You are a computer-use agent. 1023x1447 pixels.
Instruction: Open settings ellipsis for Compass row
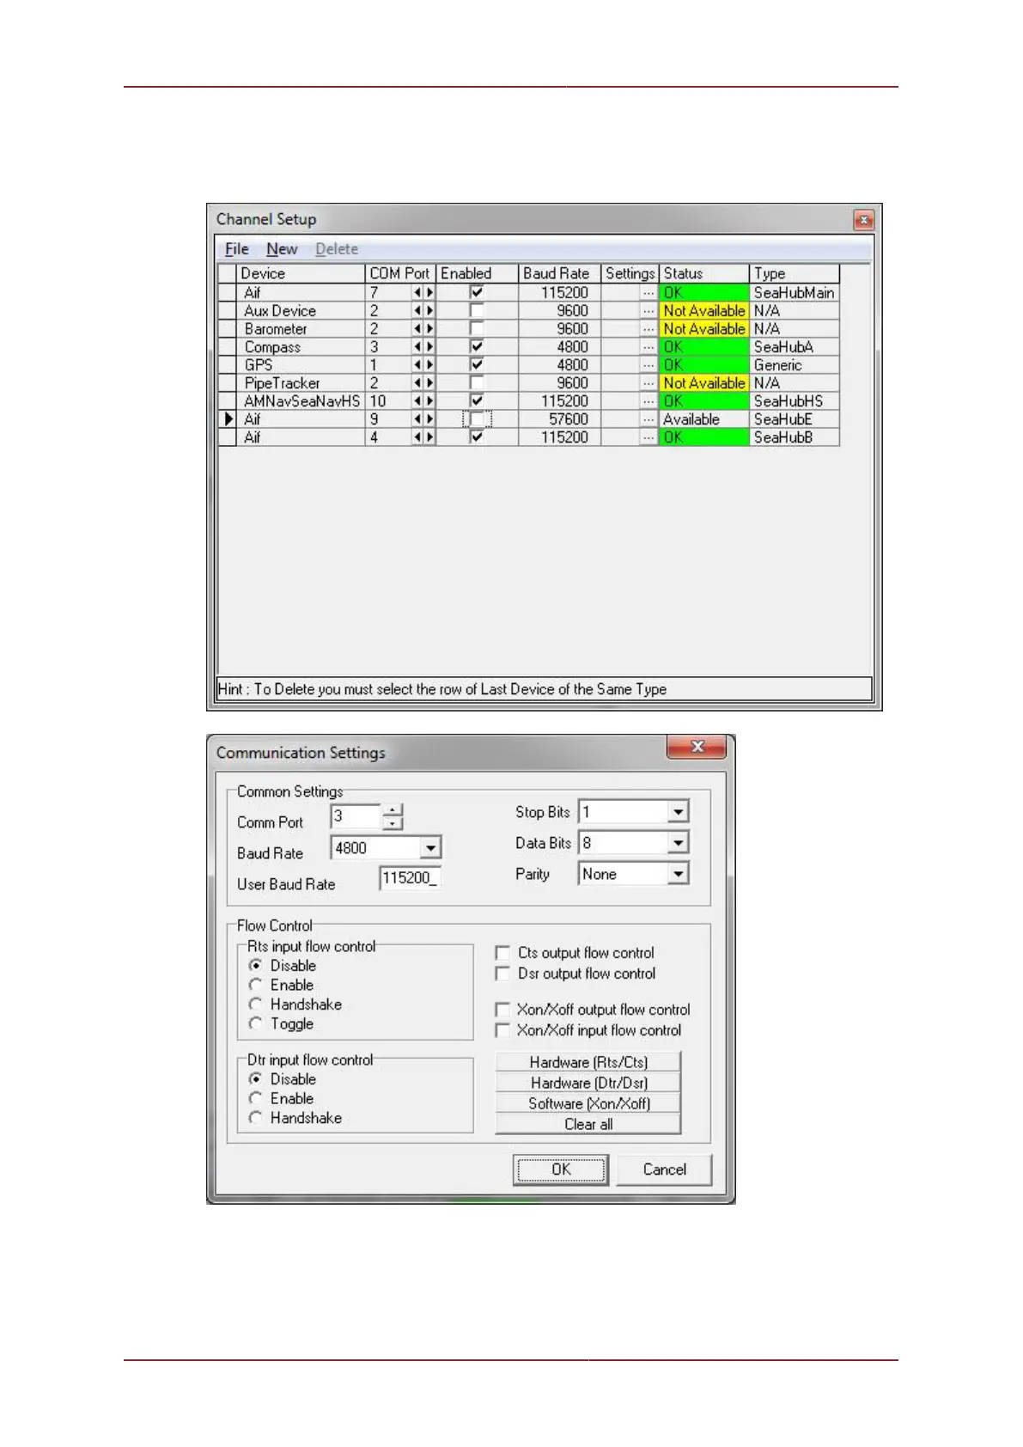pos(649,347)
